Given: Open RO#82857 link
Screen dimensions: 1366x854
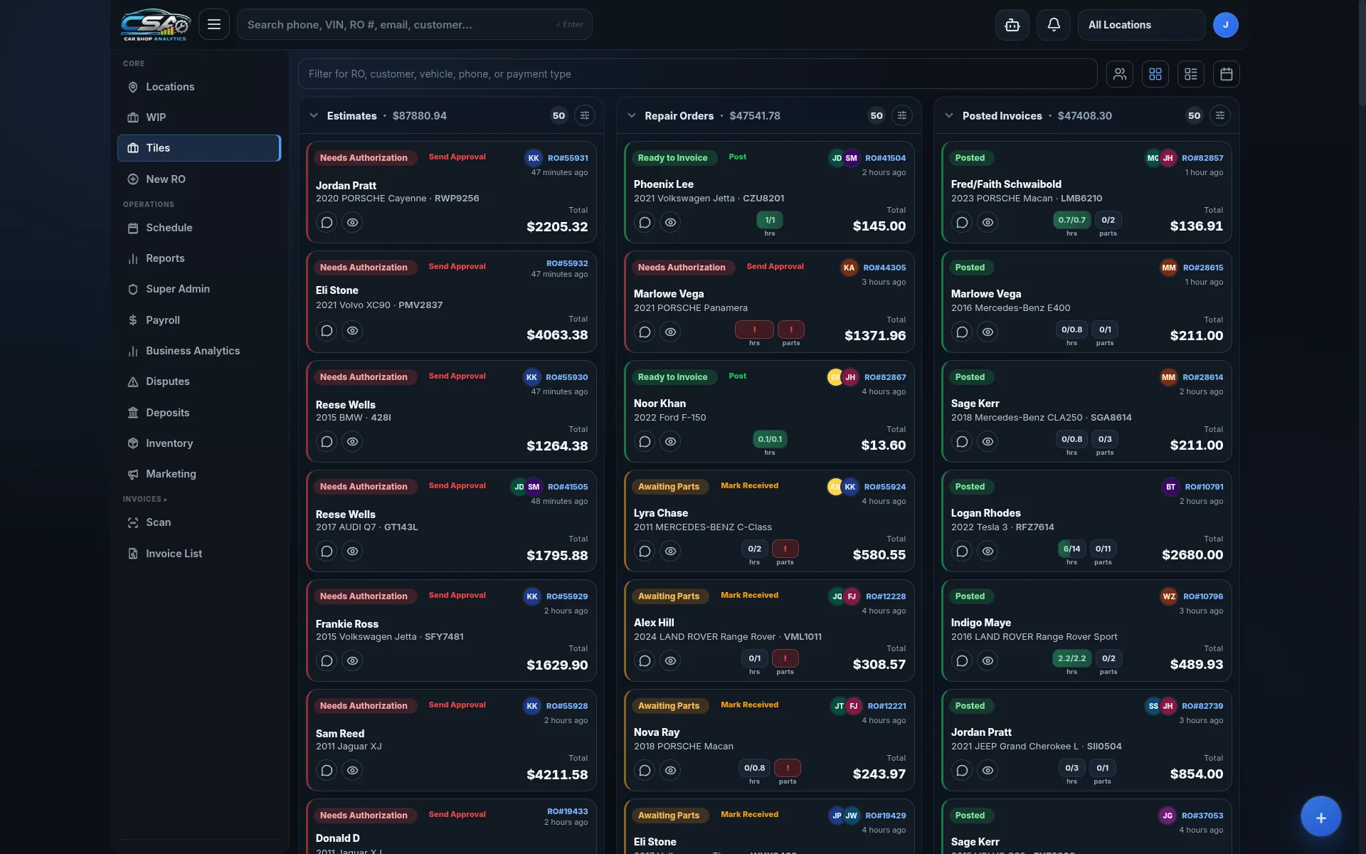Looking at the screenshot, I should pos(1202,158).
